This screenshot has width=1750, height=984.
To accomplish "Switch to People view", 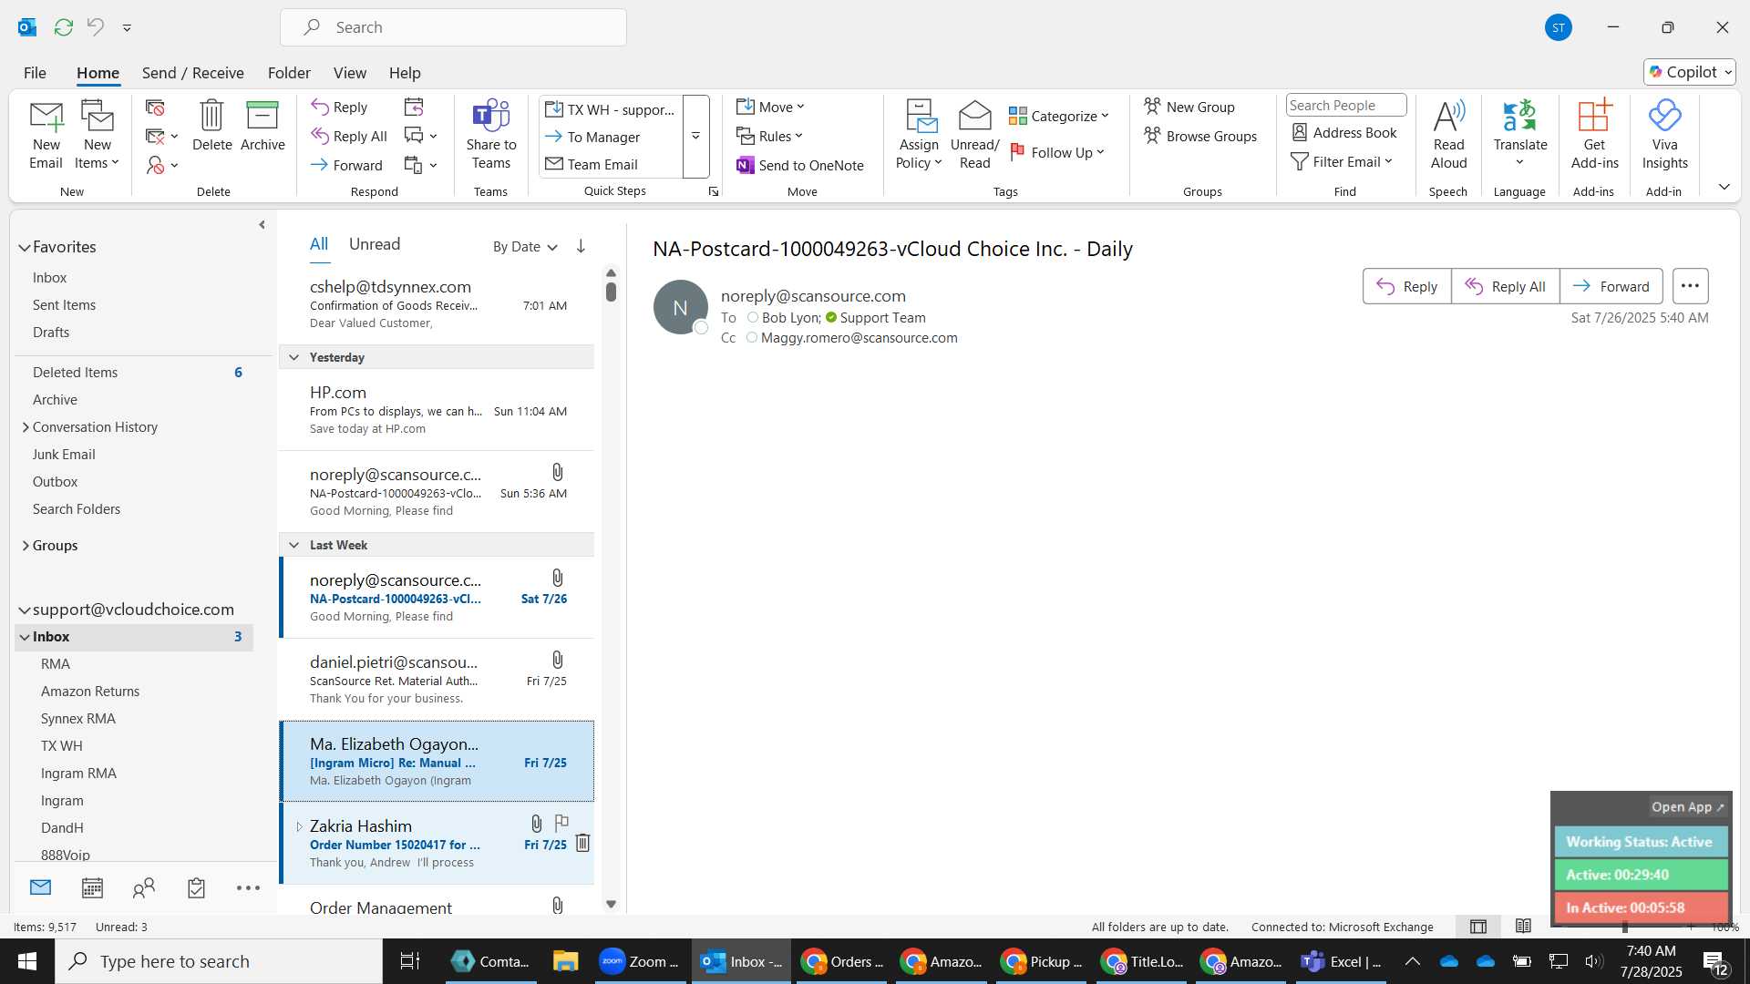I will pos(144,887).
